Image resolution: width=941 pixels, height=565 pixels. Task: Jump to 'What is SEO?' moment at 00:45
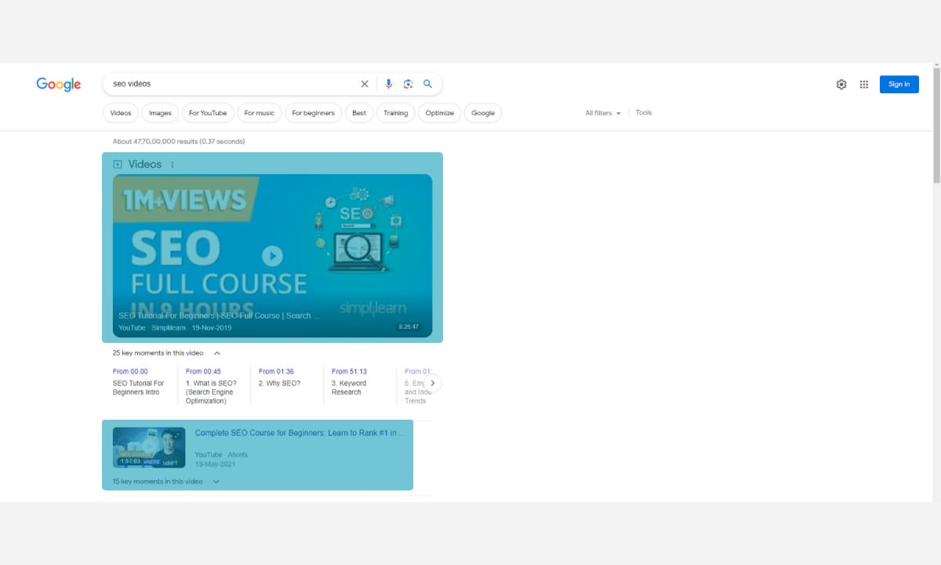[x=213, y=386]
